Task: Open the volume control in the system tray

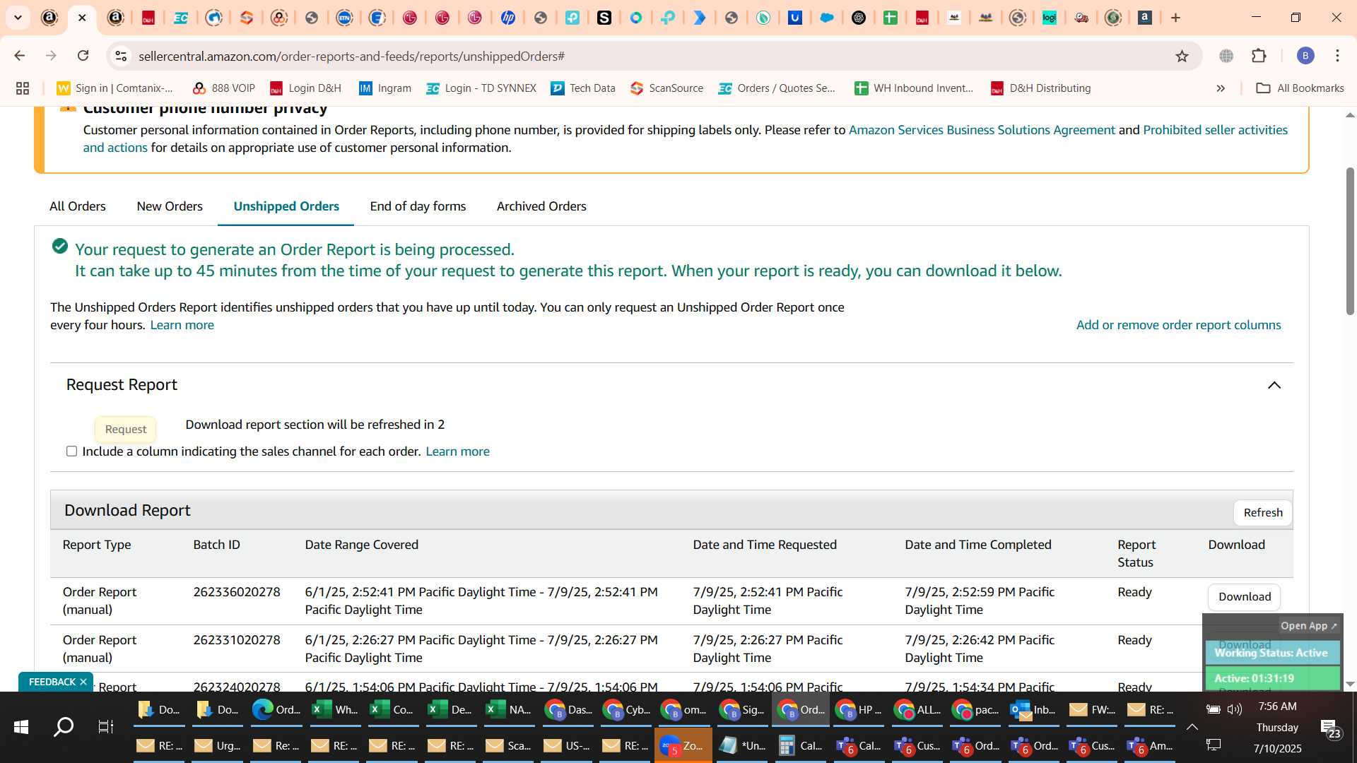Action: pyautogui.click(x=1235, y=709)
